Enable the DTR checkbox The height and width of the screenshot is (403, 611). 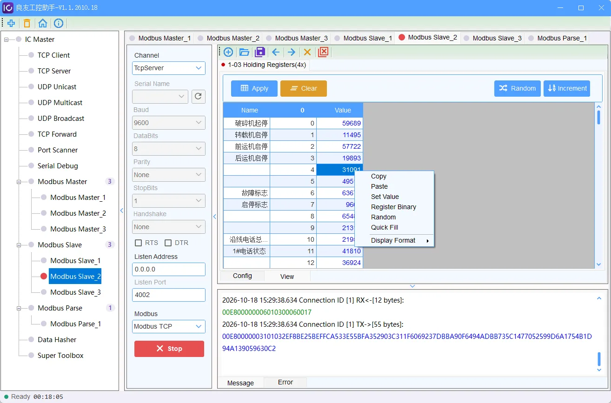(x=168, y=243)
